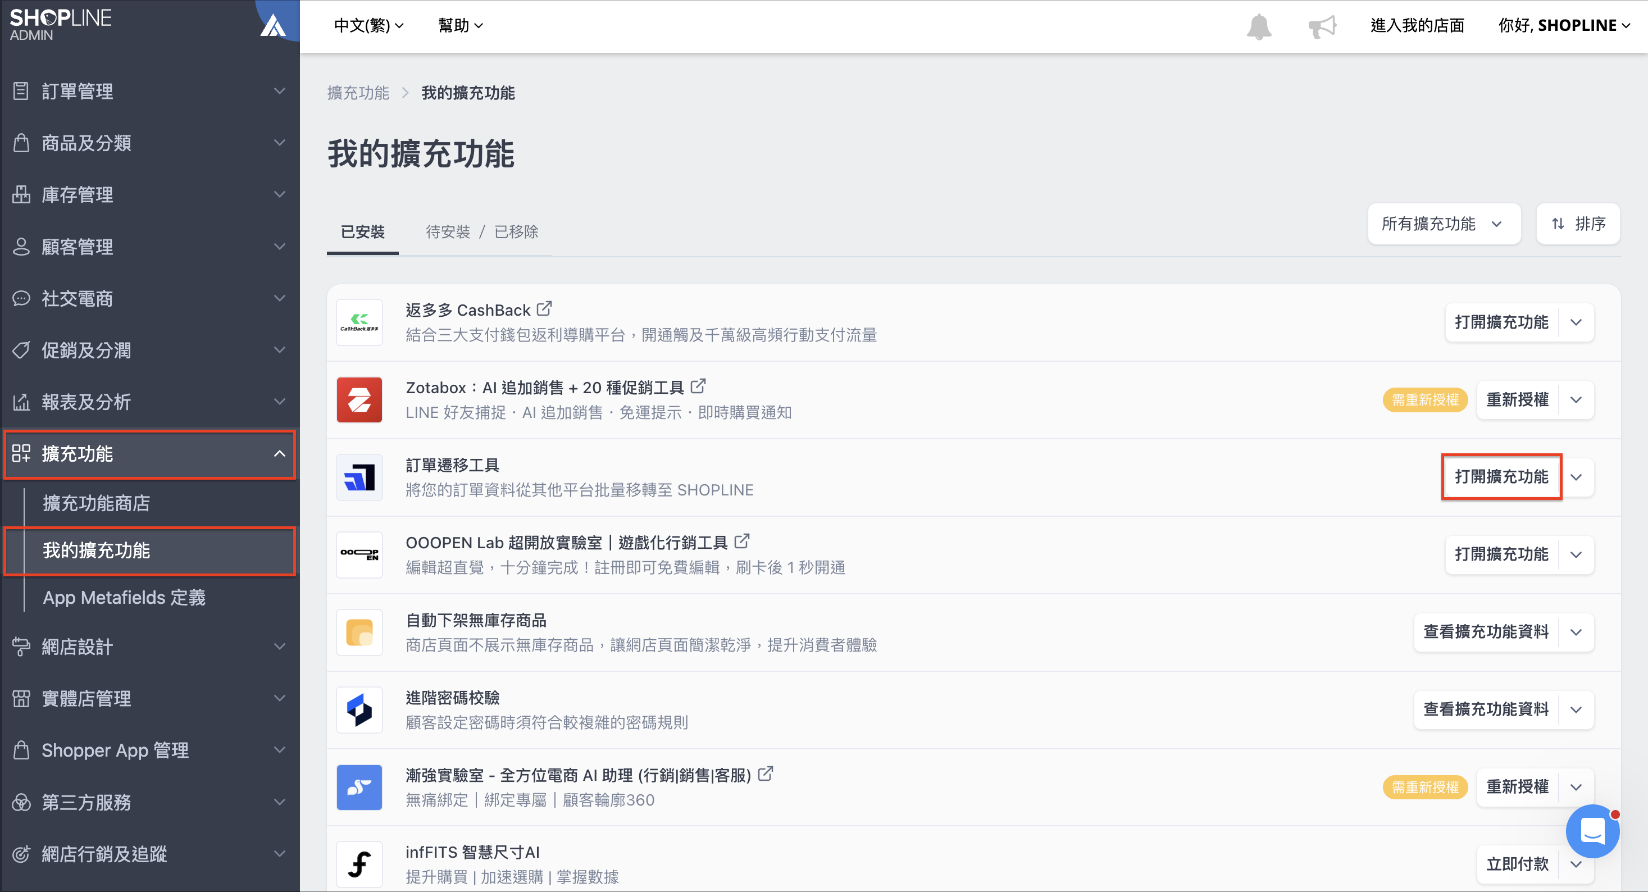The width and height of the screenshot is (1648, 892).
Task: Click the 進階密碼校驗 app logo
Action: (359, 709)
